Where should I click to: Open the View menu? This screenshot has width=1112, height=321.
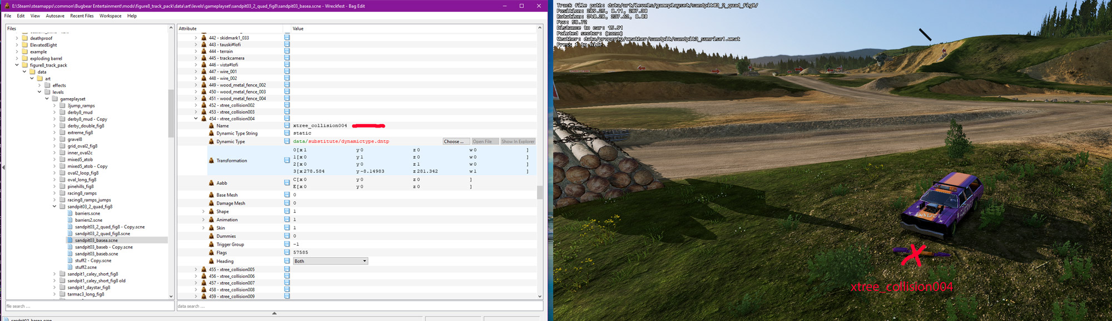35,16
